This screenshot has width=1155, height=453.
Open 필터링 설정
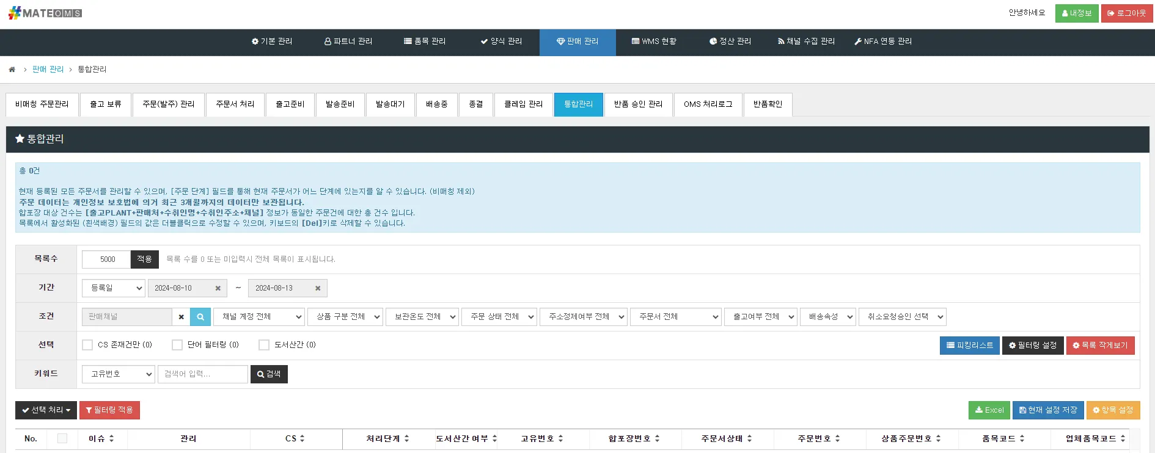[1033, 346]
